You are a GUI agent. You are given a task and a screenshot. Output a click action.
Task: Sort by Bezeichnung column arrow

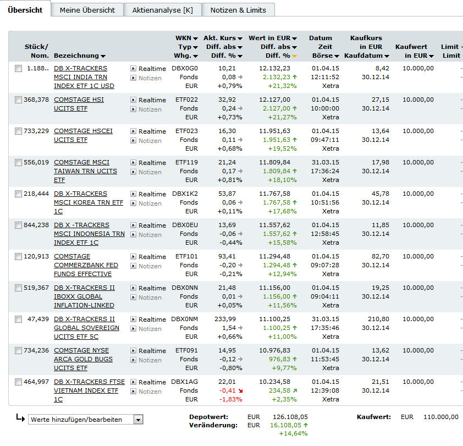103,56
